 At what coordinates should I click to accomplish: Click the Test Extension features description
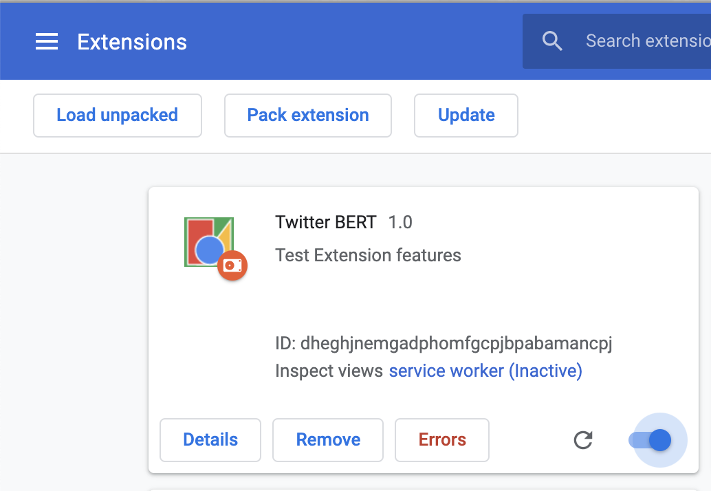coord(368,255)
